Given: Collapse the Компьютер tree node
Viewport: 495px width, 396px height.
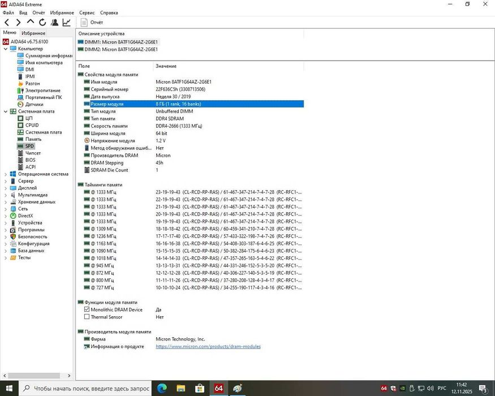Looking at the screenshot, I should point(5,49).
